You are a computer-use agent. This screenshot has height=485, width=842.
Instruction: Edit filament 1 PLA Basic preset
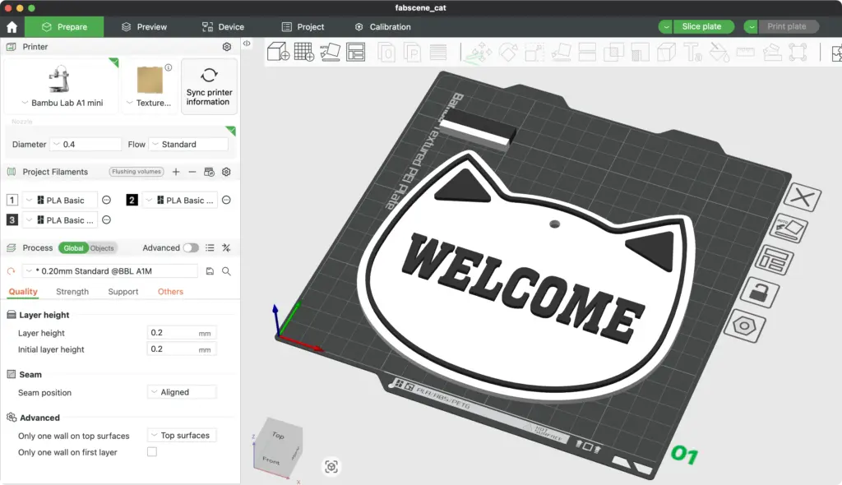click(x=106, y=201)
